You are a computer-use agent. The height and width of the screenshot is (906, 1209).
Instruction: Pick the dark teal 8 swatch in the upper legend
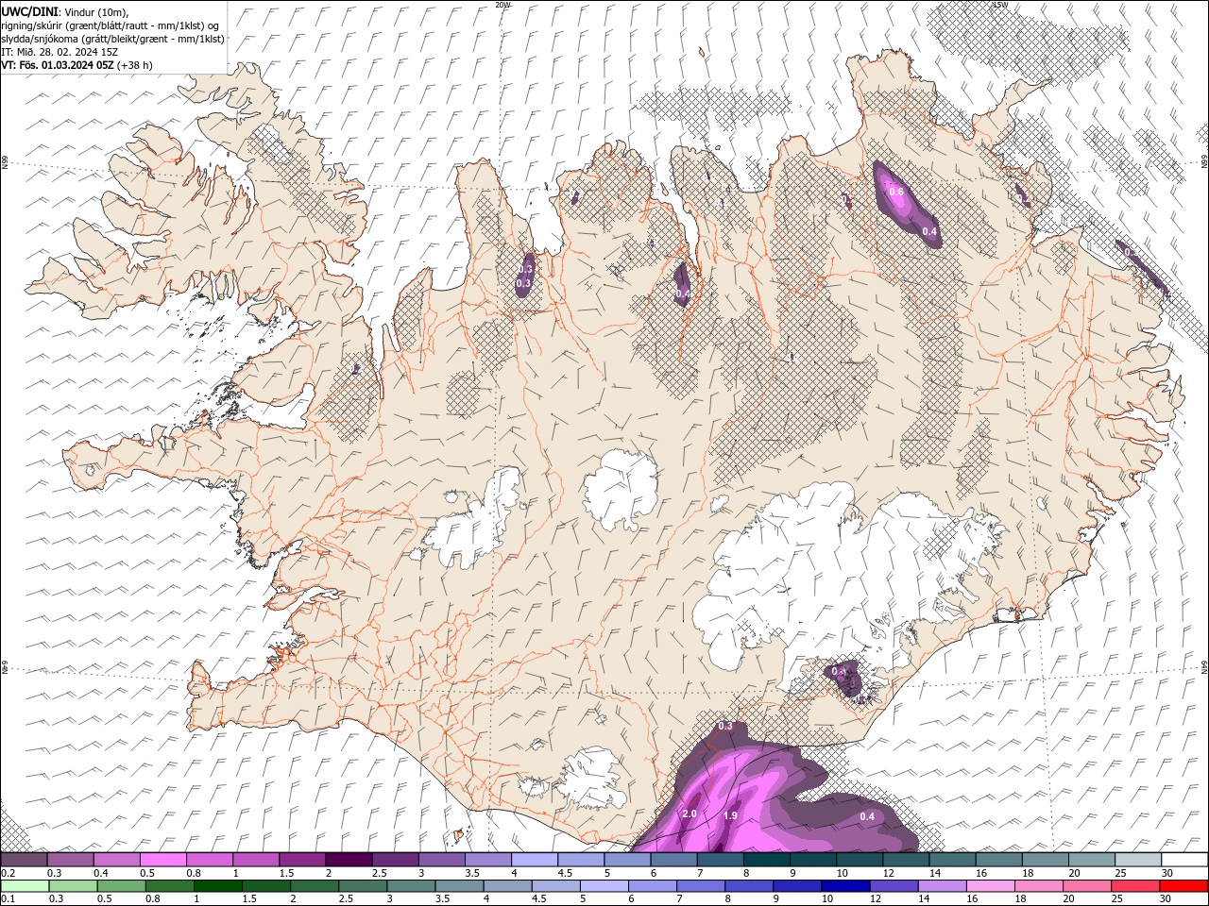coord(767,860)
